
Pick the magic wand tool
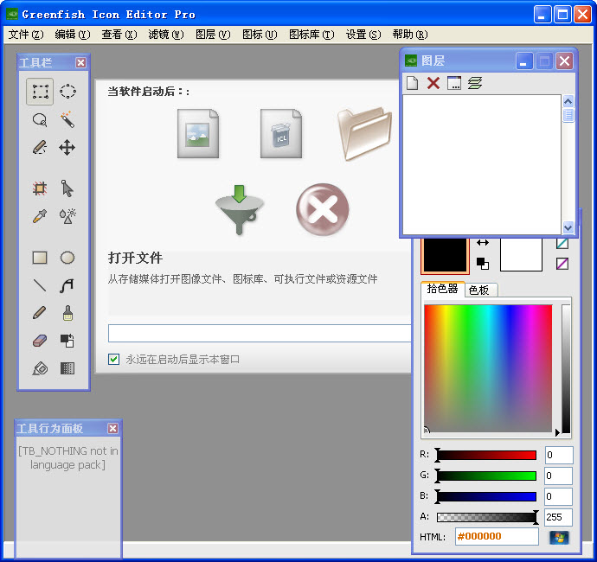[67, 120]
